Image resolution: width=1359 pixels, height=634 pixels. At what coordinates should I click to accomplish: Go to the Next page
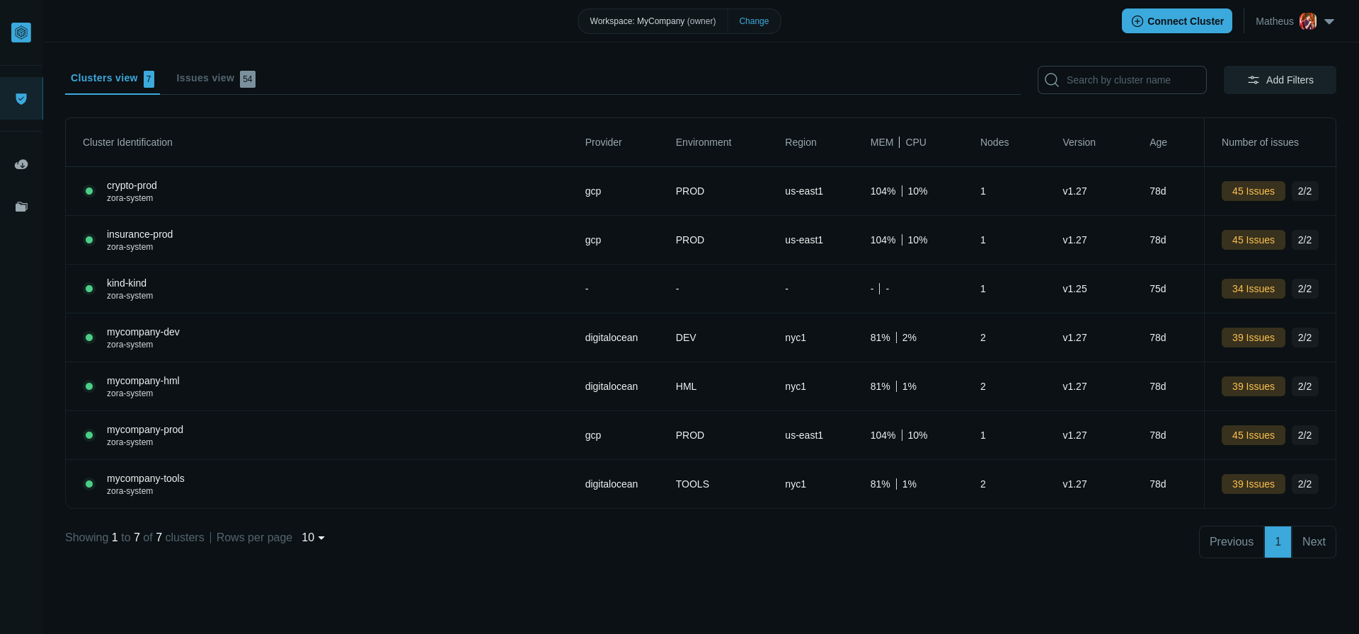[x=1314, y=542]
